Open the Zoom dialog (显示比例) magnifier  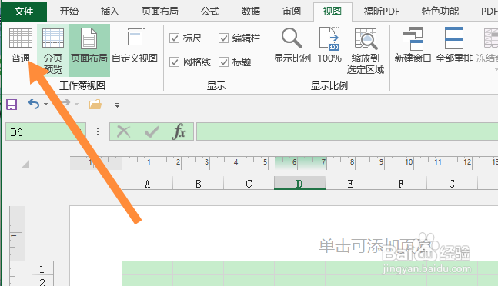tap(292, 45)
